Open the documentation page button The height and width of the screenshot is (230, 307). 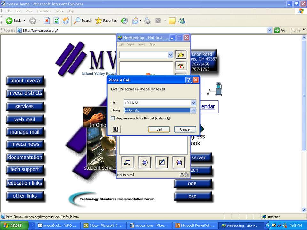[x=25, y=157]
